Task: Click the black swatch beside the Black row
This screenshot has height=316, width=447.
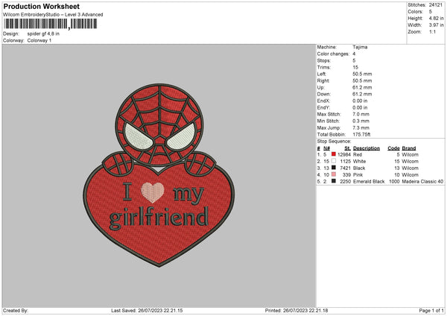Action: [333, 168]
